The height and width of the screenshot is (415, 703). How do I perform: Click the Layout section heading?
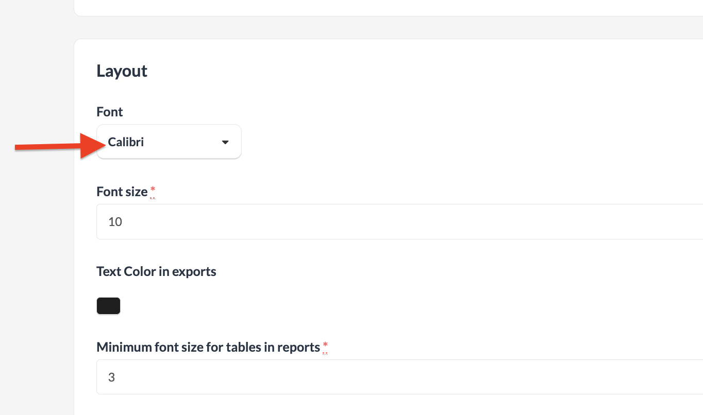(x=122, y=71)
